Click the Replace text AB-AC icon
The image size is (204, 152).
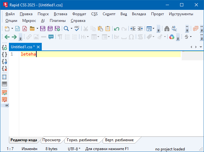click(x=174, y=29)
